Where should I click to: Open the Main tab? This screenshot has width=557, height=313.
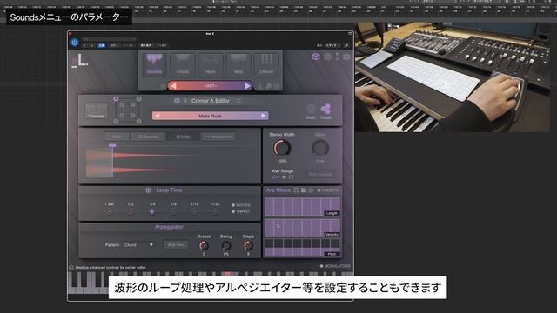pos(211,64)
